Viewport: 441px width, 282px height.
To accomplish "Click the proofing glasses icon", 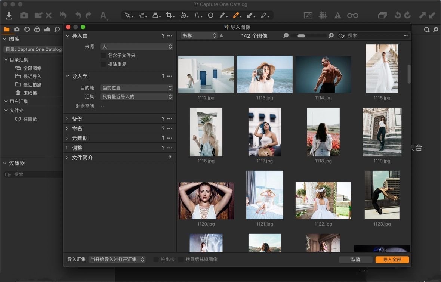I will tap(353, 15).
